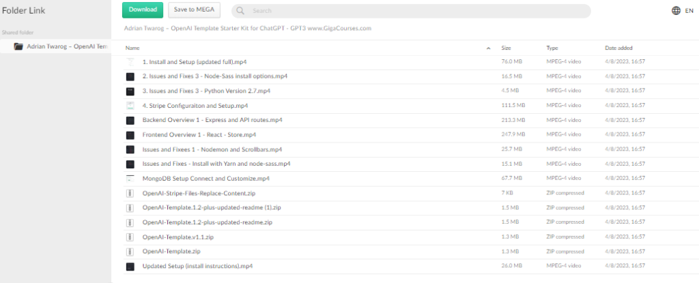The image size is (699, 283).
Task: Open the language globe icon
Action: (x=676, y=11)
